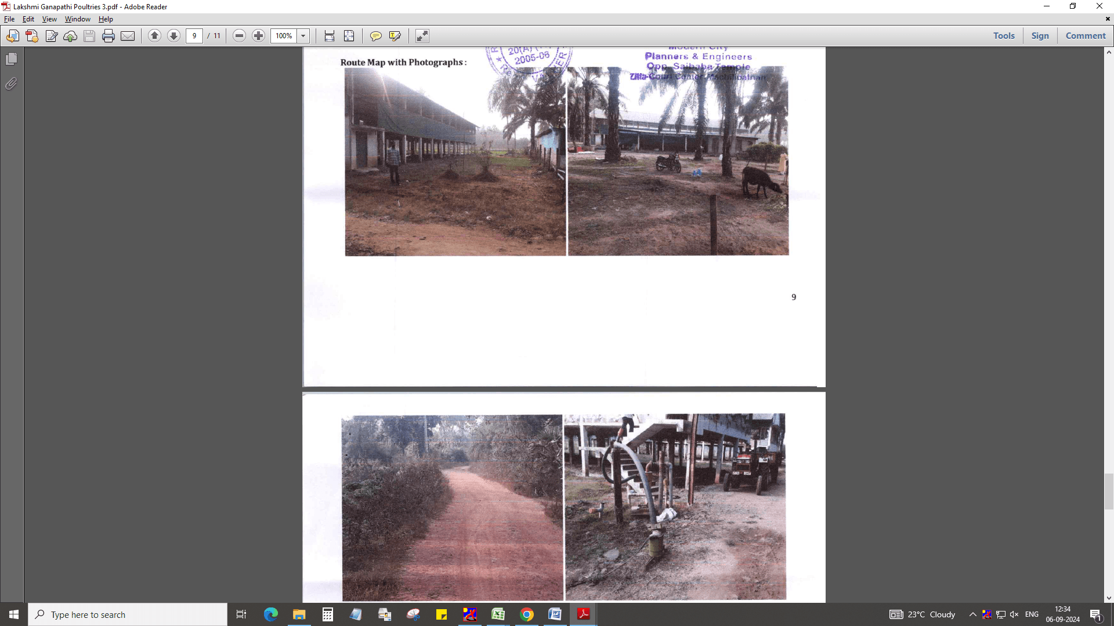Go to previous page with up arrow
The width and height of the screenshot is (1114, 626).
154,36
